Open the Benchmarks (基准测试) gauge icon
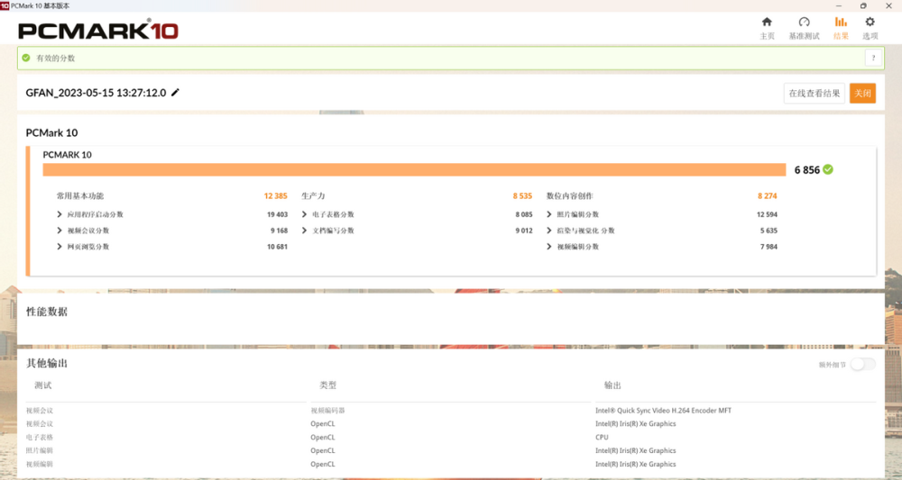This screenshot has width=902, height=480. (x=805, y=23)
